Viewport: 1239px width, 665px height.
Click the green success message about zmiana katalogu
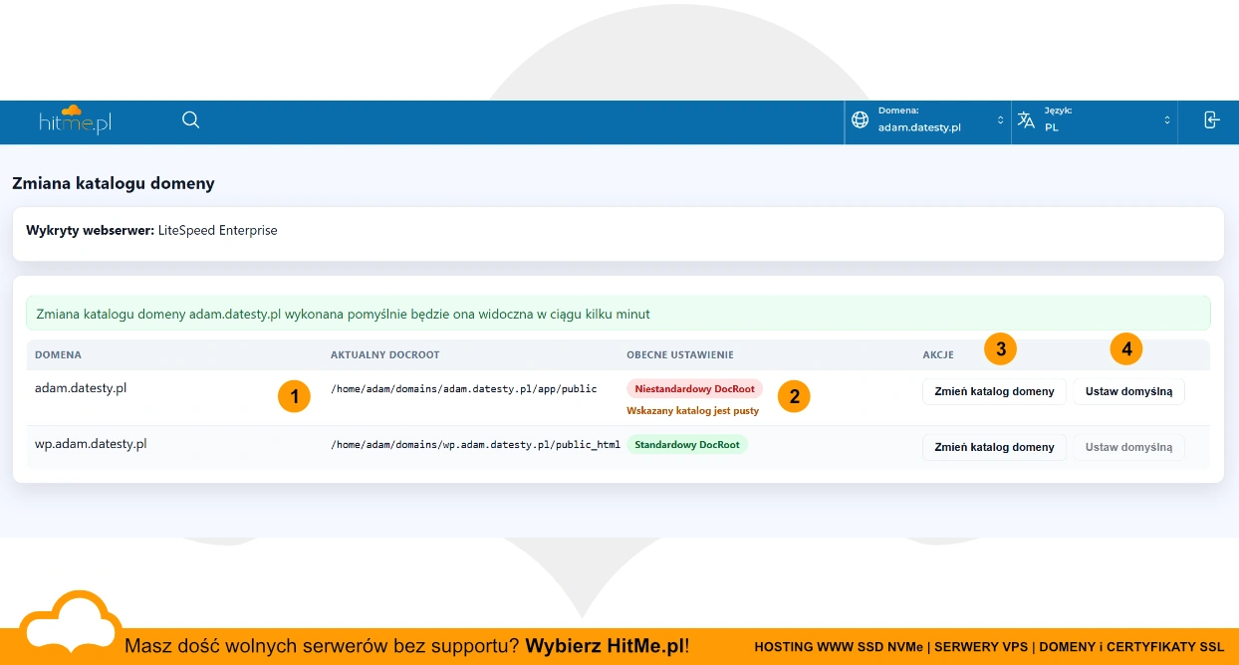(619, 314)
